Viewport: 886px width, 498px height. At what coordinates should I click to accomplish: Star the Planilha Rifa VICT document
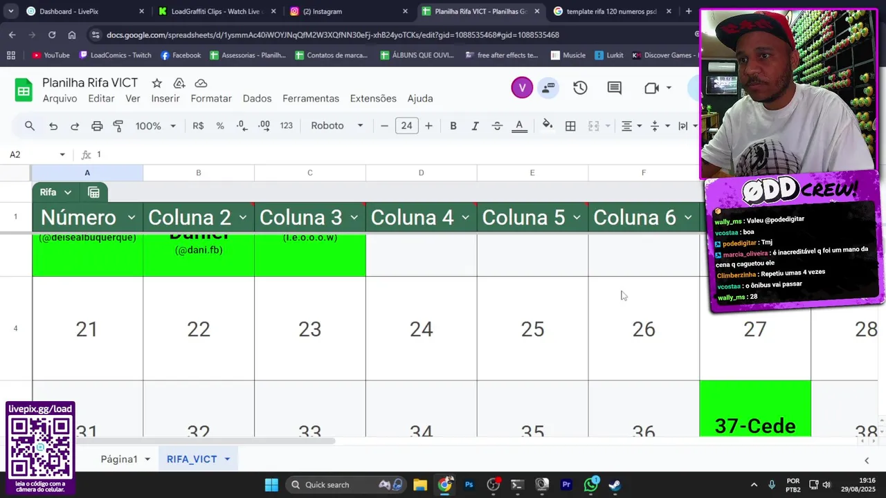(x=157, y=83)
